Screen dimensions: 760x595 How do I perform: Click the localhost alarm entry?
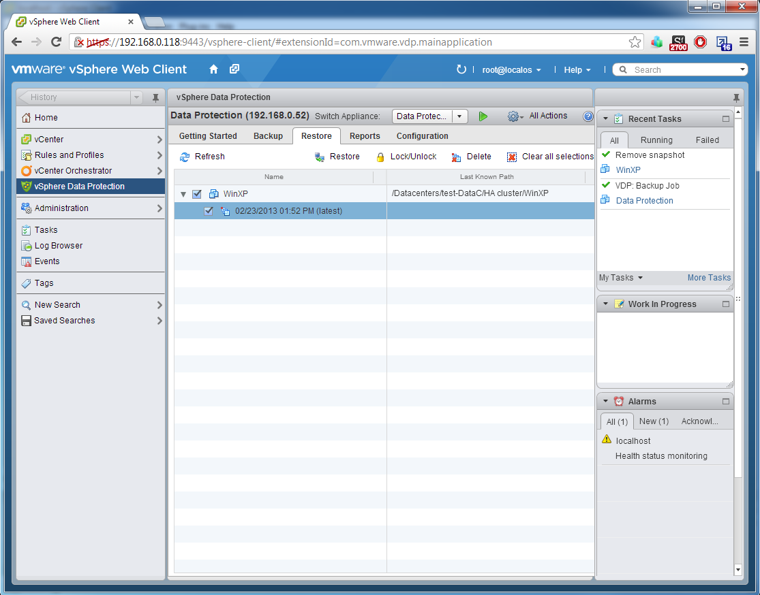633,440
